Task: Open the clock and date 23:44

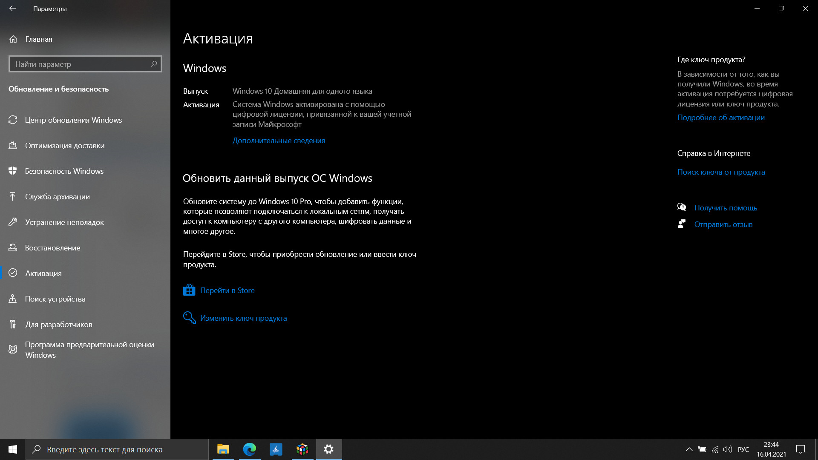Action: tap(771, 449)
